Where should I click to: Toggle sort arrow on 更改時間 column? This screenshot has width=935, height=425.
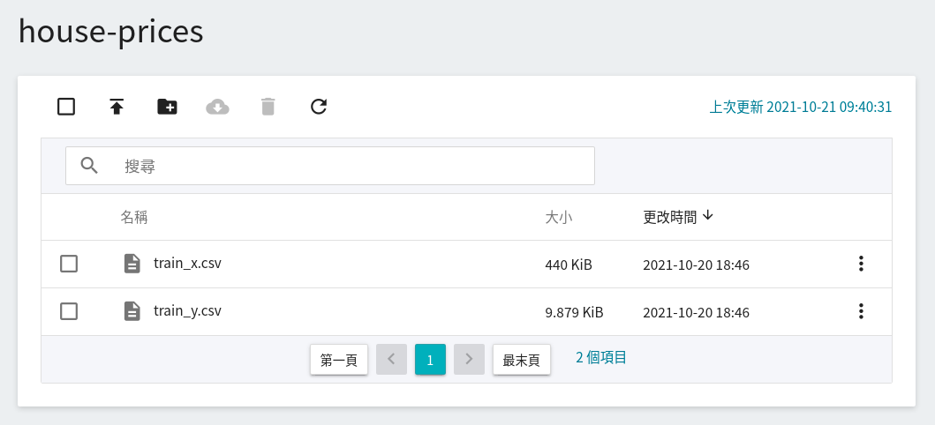[x=708, y=215]
